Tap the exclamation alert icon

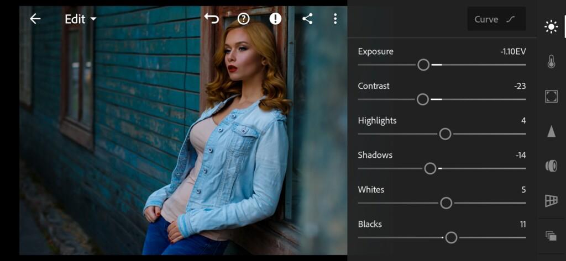coord(275,19)
